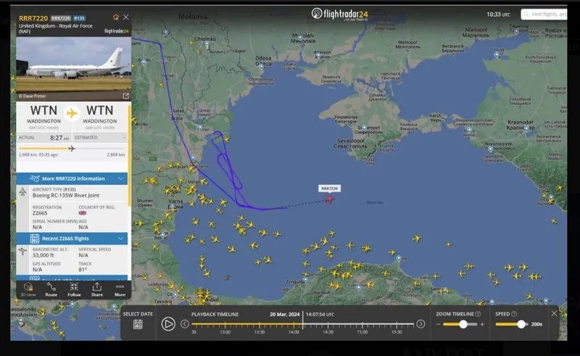580x356 pixels.
Task: Expand More RRR7220 information section
Action: coord(72,178)
